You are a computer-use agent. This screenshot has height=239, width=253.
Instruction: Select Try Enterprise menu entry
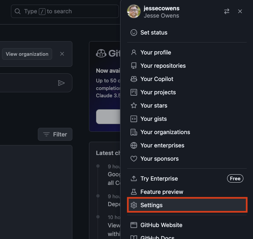(x=159, y=179)
